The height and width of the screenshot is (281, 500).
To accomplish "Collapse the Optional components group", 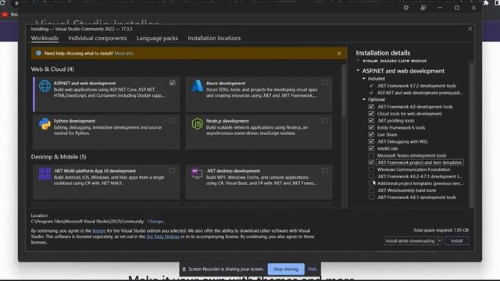I will click(364, 99).
